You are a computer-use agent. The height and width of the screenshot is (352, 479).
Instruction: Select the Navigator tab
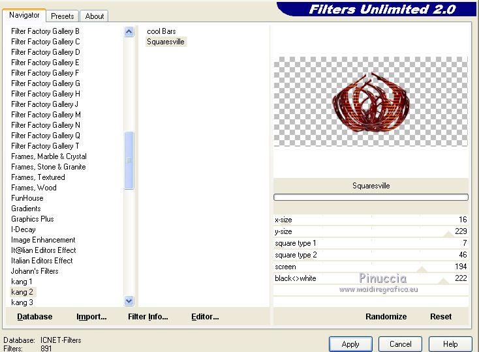(24, 15)
